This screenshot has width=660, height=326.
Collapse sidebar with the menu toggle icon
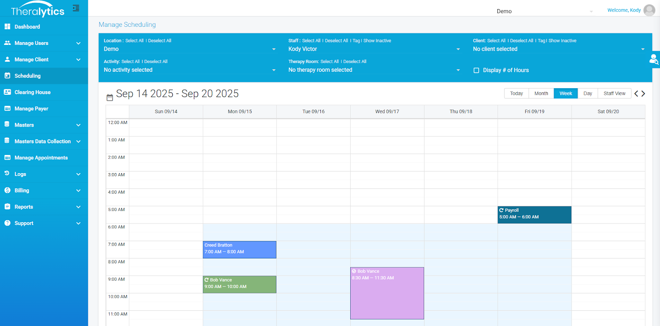click(76, 8)
